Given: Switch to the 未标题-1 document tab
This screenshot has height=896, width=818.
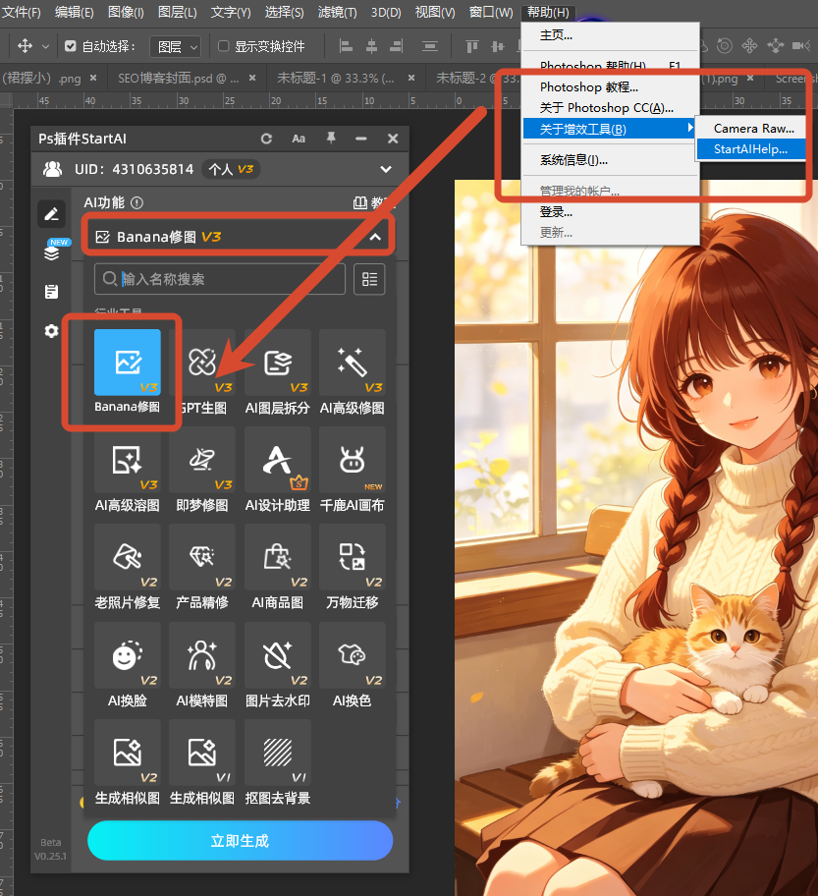Looking at the screenshot, I should coord(336,79).
